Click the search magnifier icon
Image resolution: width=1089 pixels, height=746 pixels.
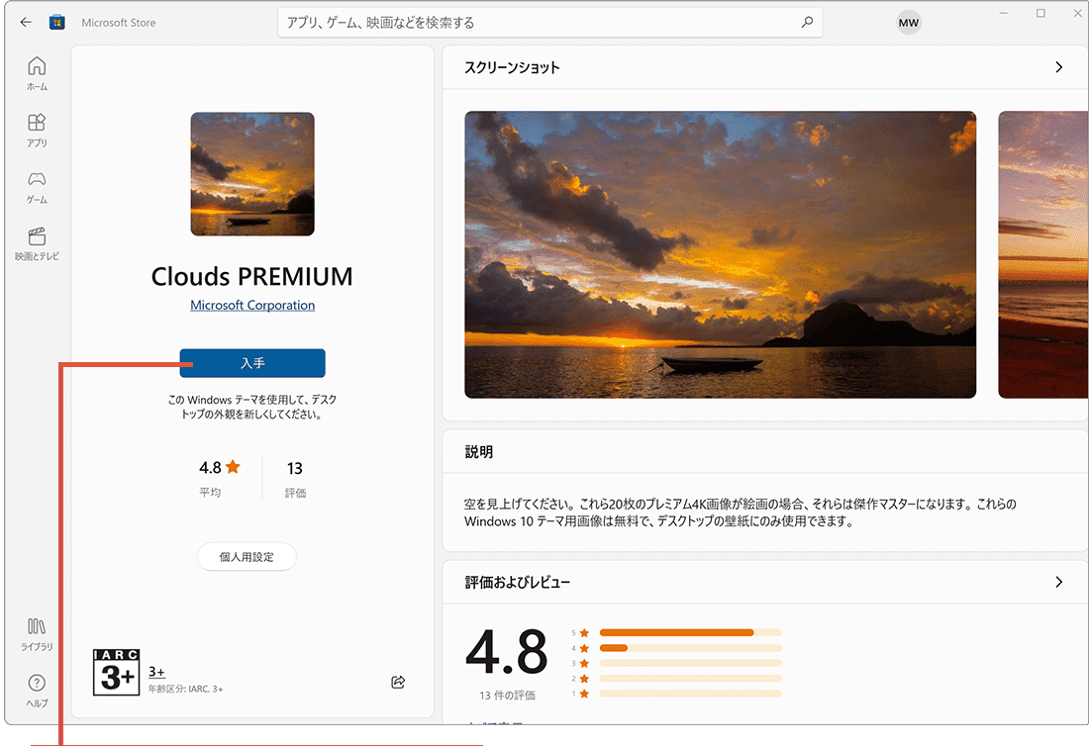coord(806,22)
